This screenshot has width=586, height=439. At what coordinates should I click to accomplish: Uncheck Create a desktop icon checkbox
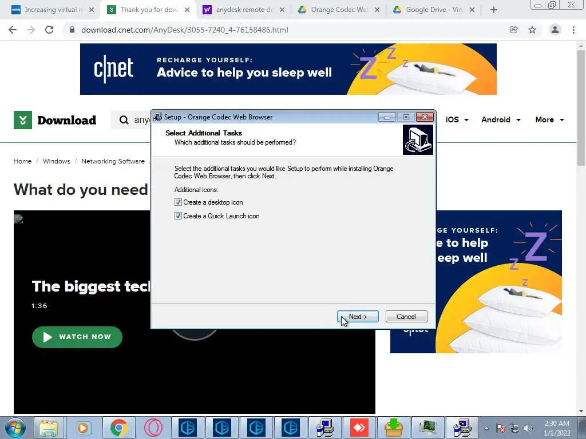tap(179, 202)
